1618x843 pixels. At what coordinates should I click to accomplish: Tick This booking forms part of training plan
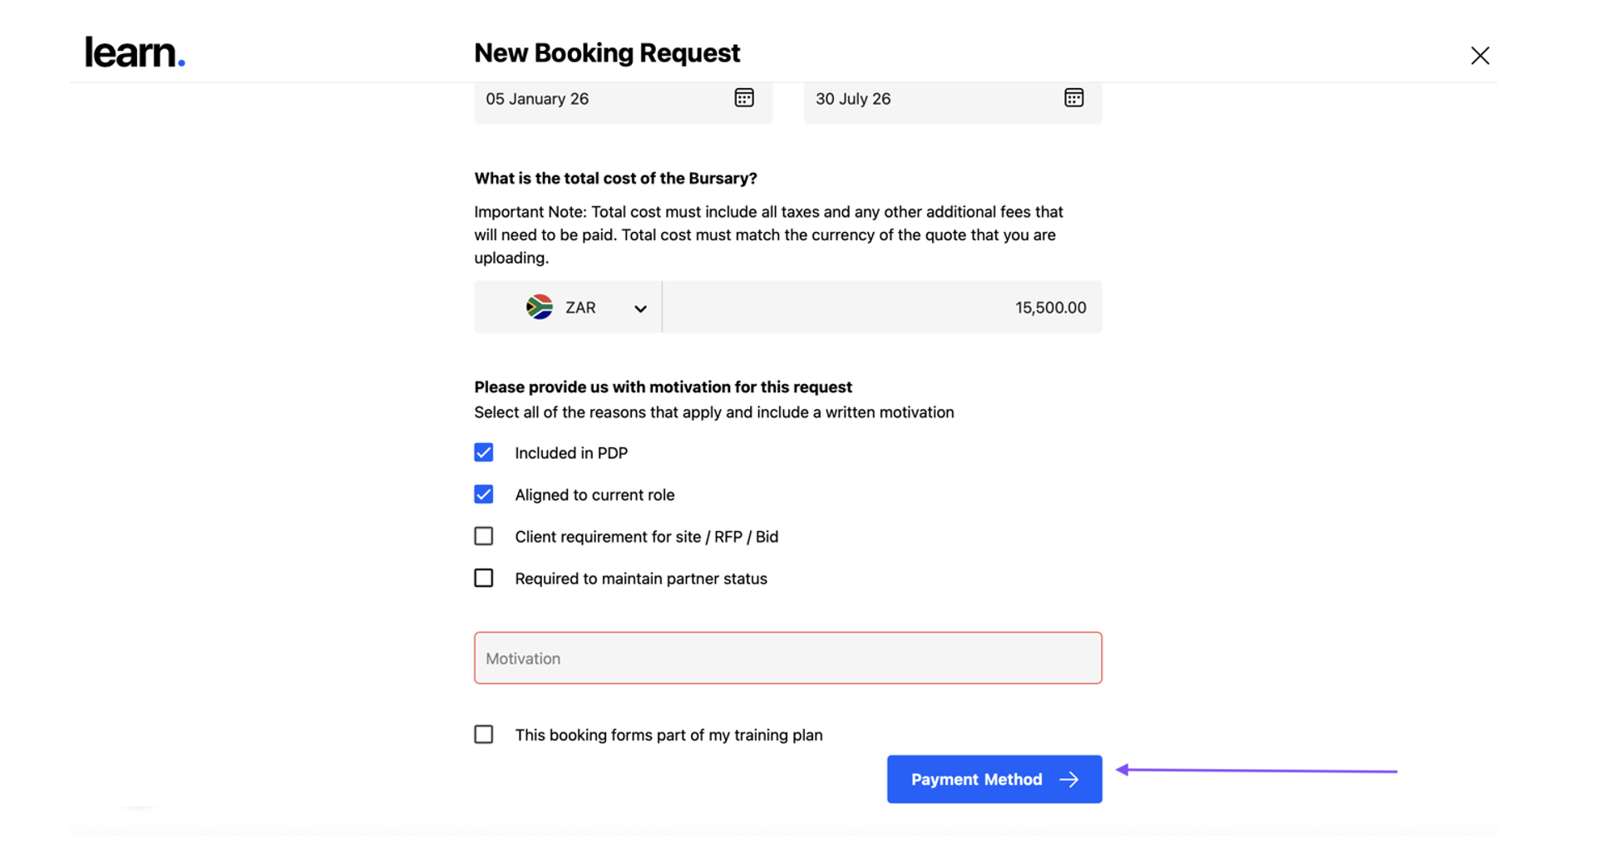tap(484, 735)
